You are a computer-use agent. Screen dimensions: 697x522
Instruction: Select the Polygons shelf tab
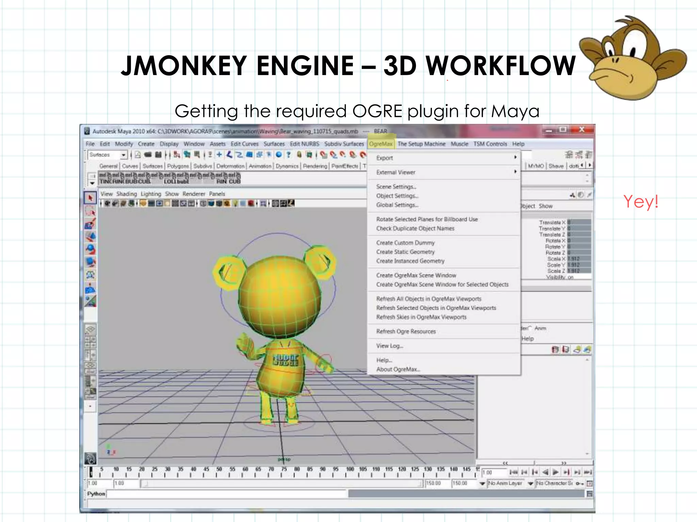click(x=178, y=166)
